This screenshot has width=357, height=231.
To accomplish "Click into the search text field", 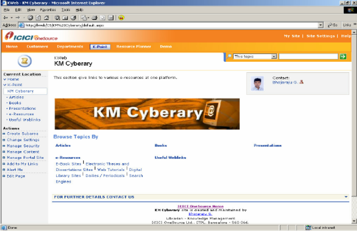I will pyautogui.click(x=309, y=56).
